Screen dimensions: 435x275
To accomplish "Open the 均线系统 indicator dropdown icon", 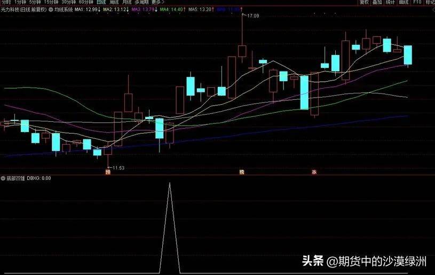I will [x=51, y=10].
